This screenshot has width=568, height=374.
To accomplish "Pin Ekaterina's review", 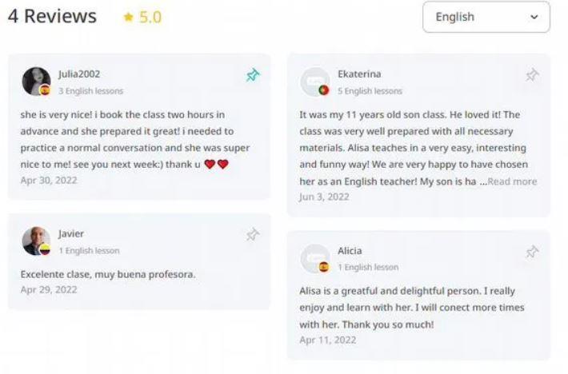I will click(532, 75).
